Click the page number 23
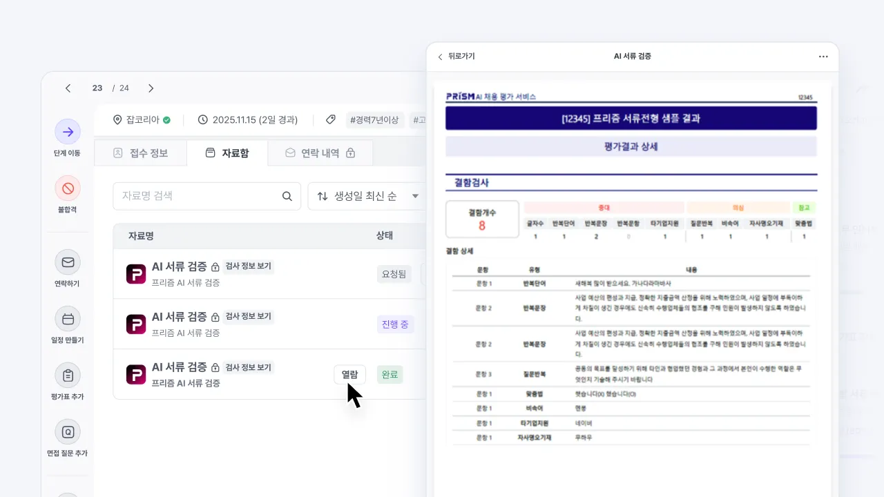 tap(97, 88)
